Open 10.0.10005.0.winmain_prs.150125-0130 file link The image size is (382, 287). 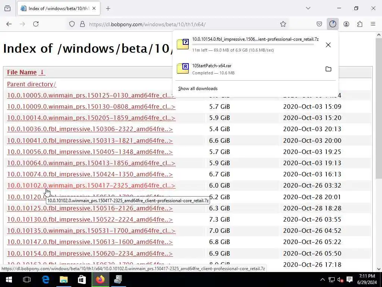click(x=91, y=95)
